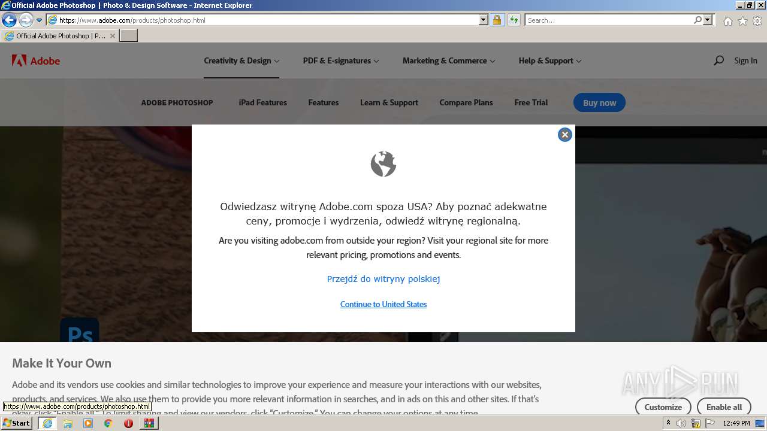Open the IE Tools gear icon
Viewport: 767px width, 431px height.
tap(757, 21)
